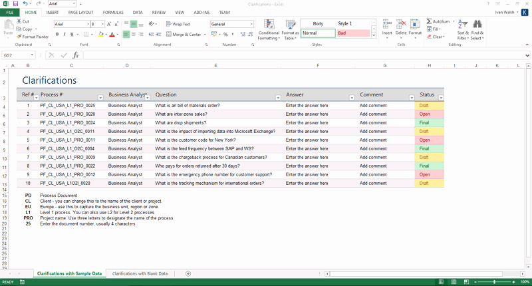Screen dimensions: 532x286
Task: Open the font size dropdown
Action: [x=102, y=24]
